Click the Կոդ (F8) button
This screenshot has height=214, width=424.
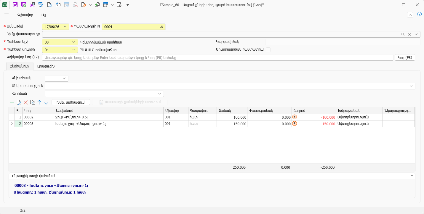coord(405,57)
